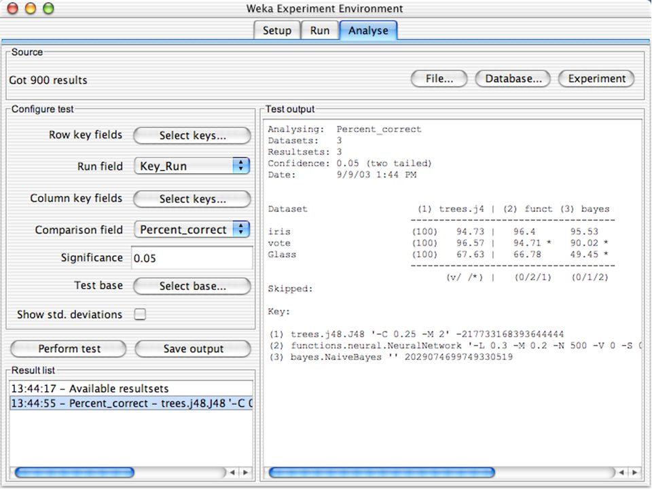652x489 pixels.
Task: Click the 94.73 value for iris
Action: [470, 232]
